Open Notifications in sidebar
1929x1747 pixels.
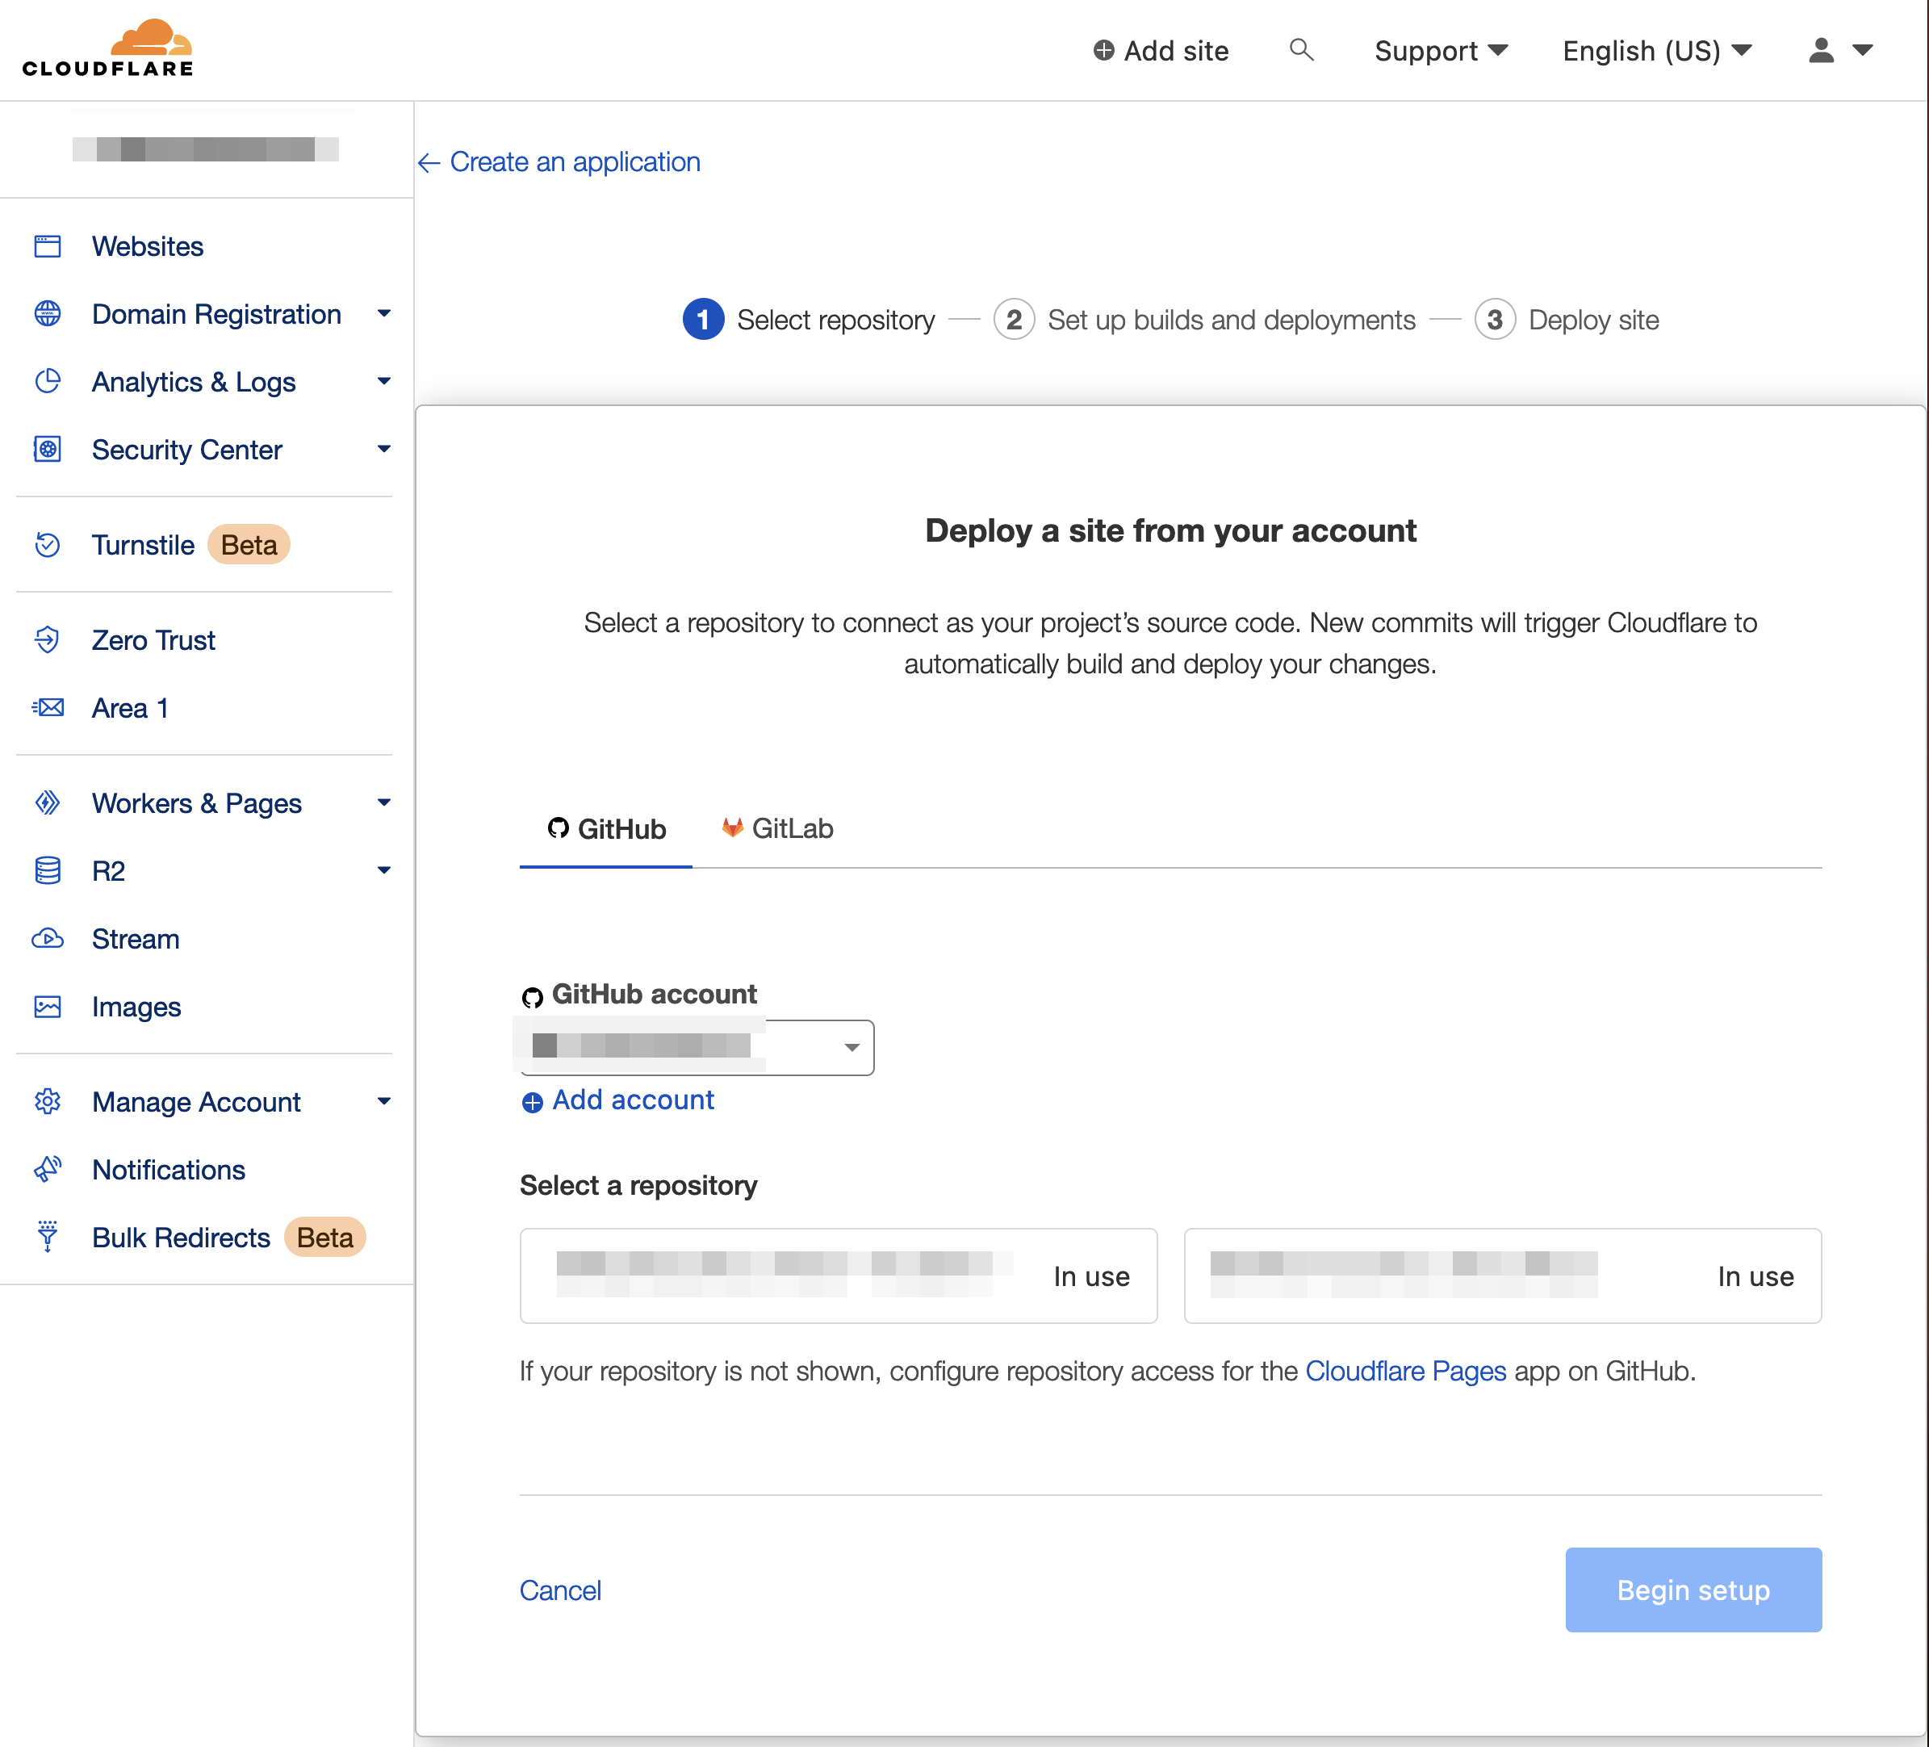click(169, 1169)
